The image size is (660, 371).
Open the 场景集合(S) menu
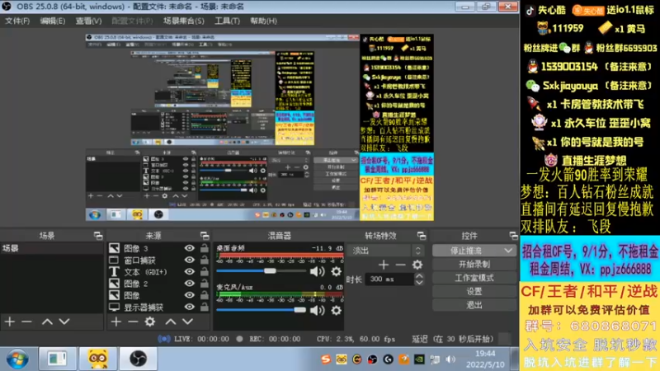183,21
